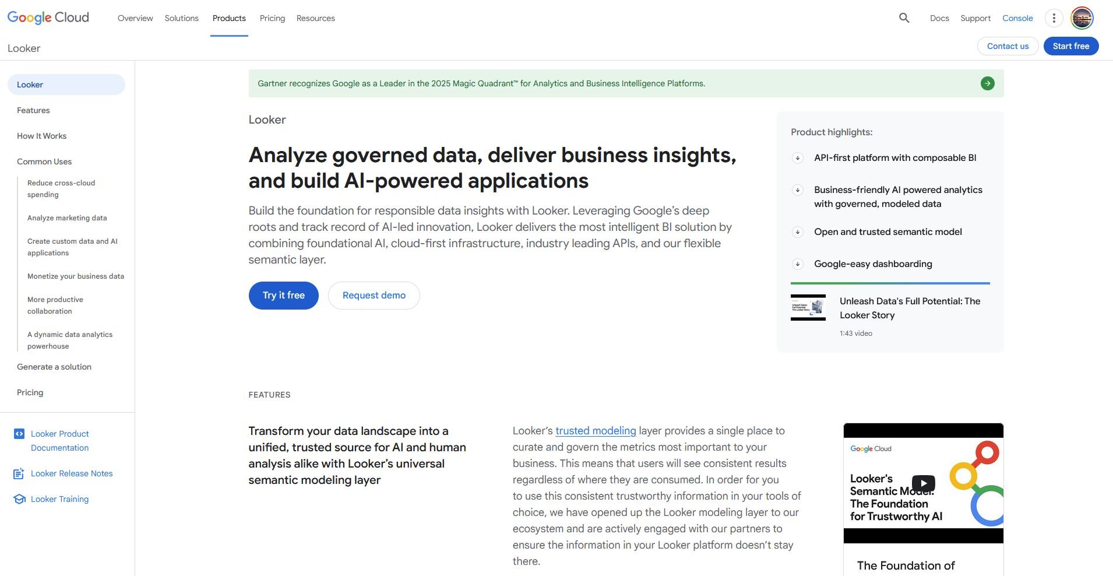Open the search magnifier icon

point(904,18)
